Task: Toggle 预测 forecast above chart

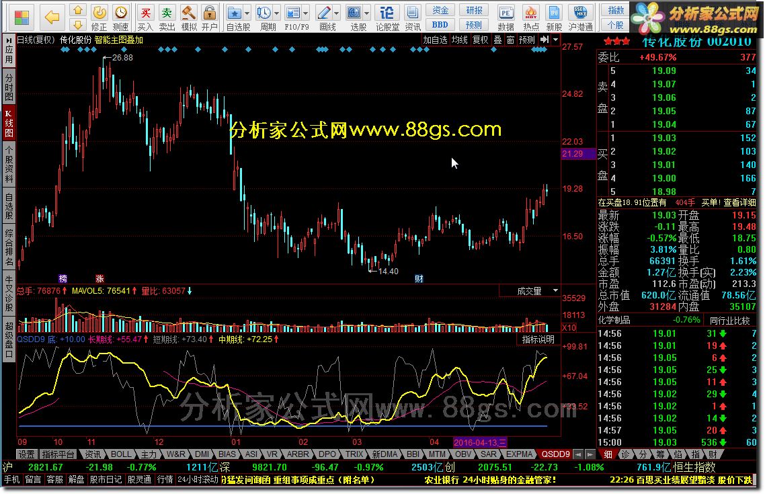Action: [x=527, y=40]
